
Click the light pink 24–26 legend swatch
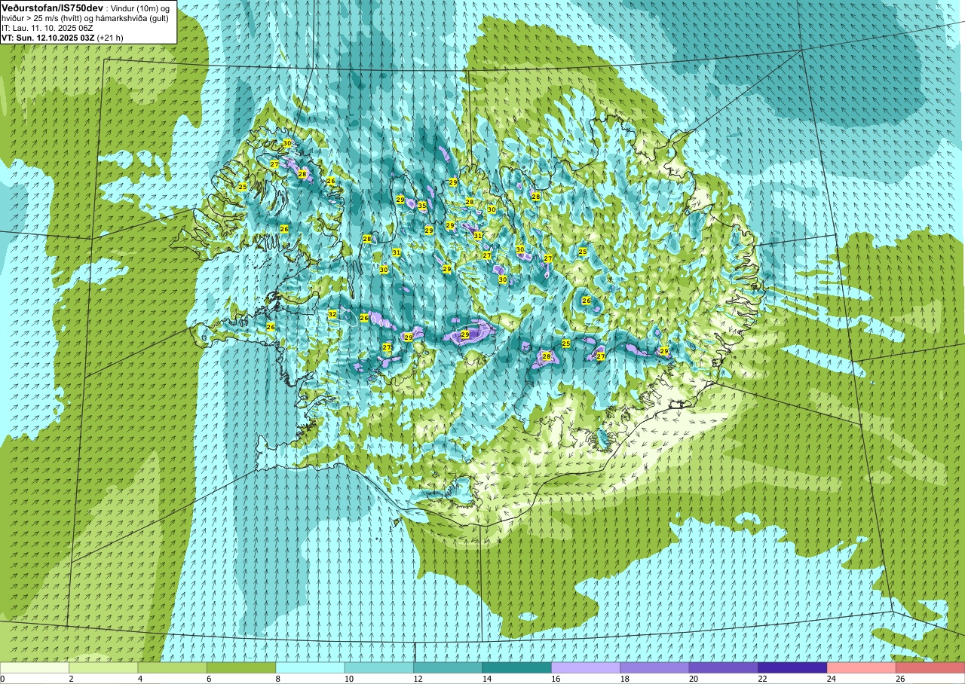pos(862,667)
